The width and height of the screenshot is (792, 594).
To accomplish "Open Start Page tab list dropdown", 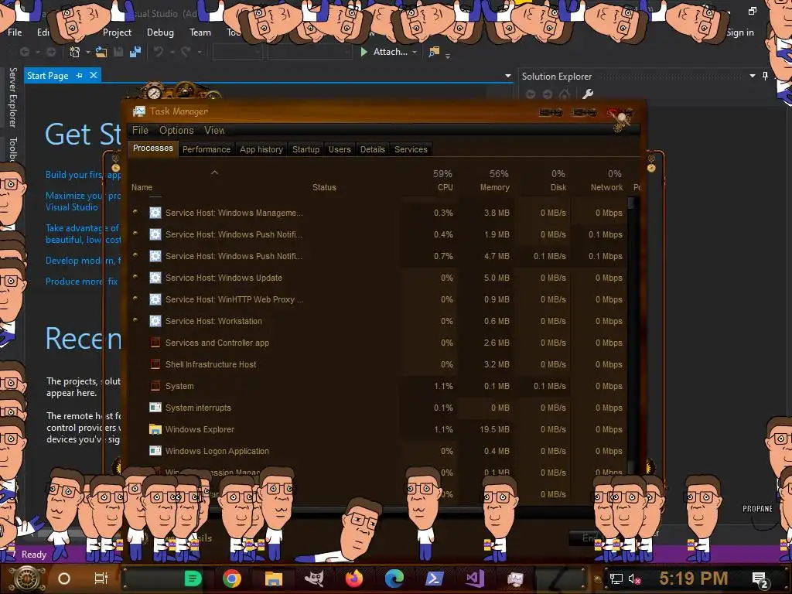I will [x=507, y=76].
